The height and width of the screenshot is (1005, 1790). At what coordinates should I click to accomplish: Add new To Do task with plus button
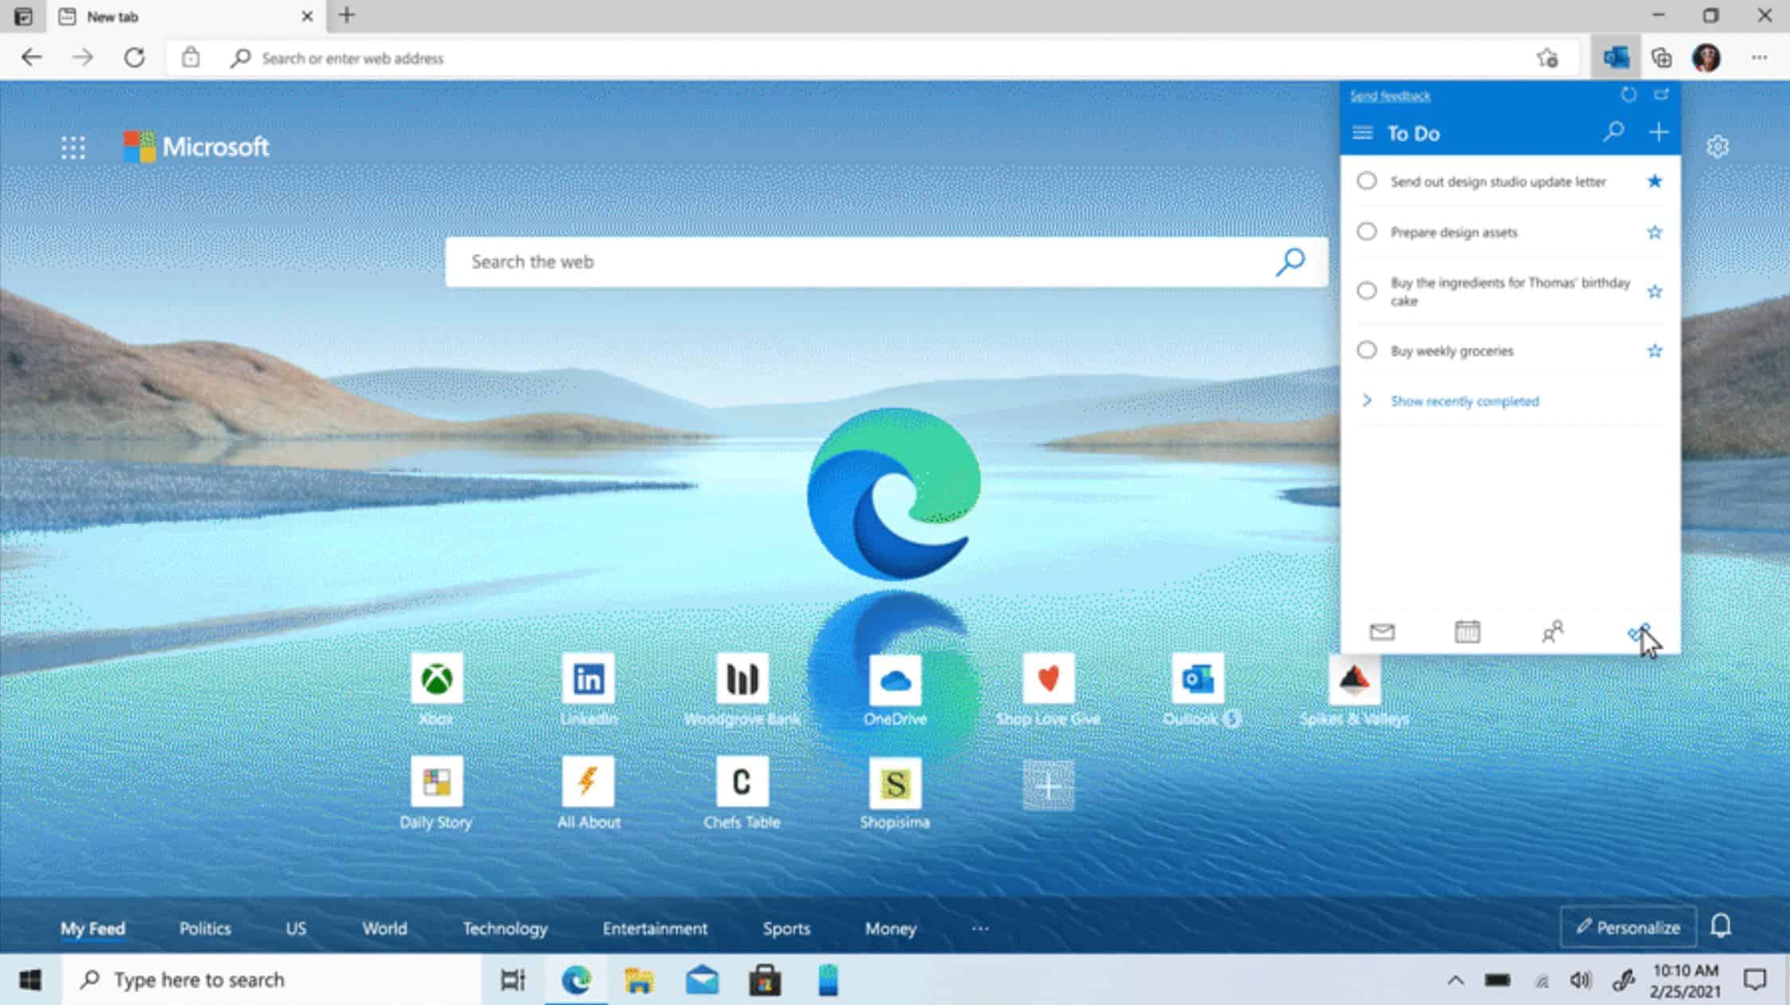1659,132
